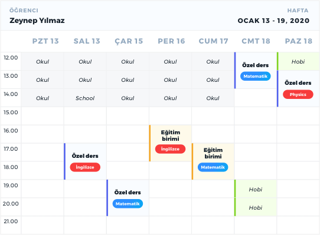Select Saturday's Hobi block at 19.00

[x=256, y=189]
